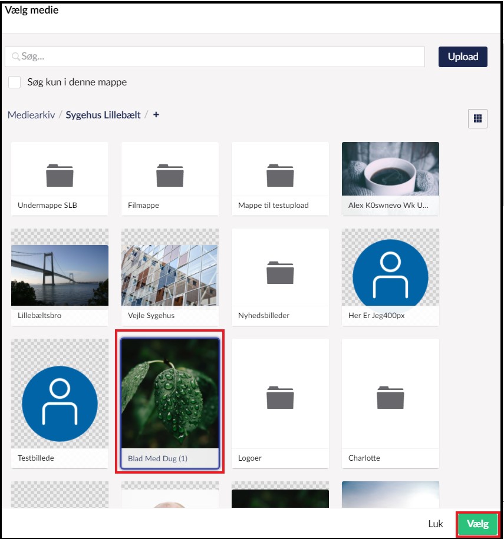Select the Alex K0swnevo coffee cup image
The image size is (504, 539).
click(390, 169)
